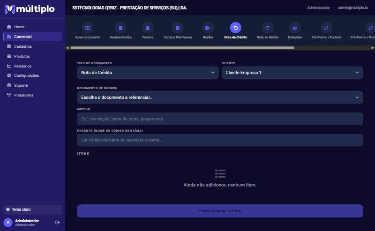Expand the Tipo de Documento dropdown
Image resolution: width=375 pixels, height=231 pixels.
(148, 73)
